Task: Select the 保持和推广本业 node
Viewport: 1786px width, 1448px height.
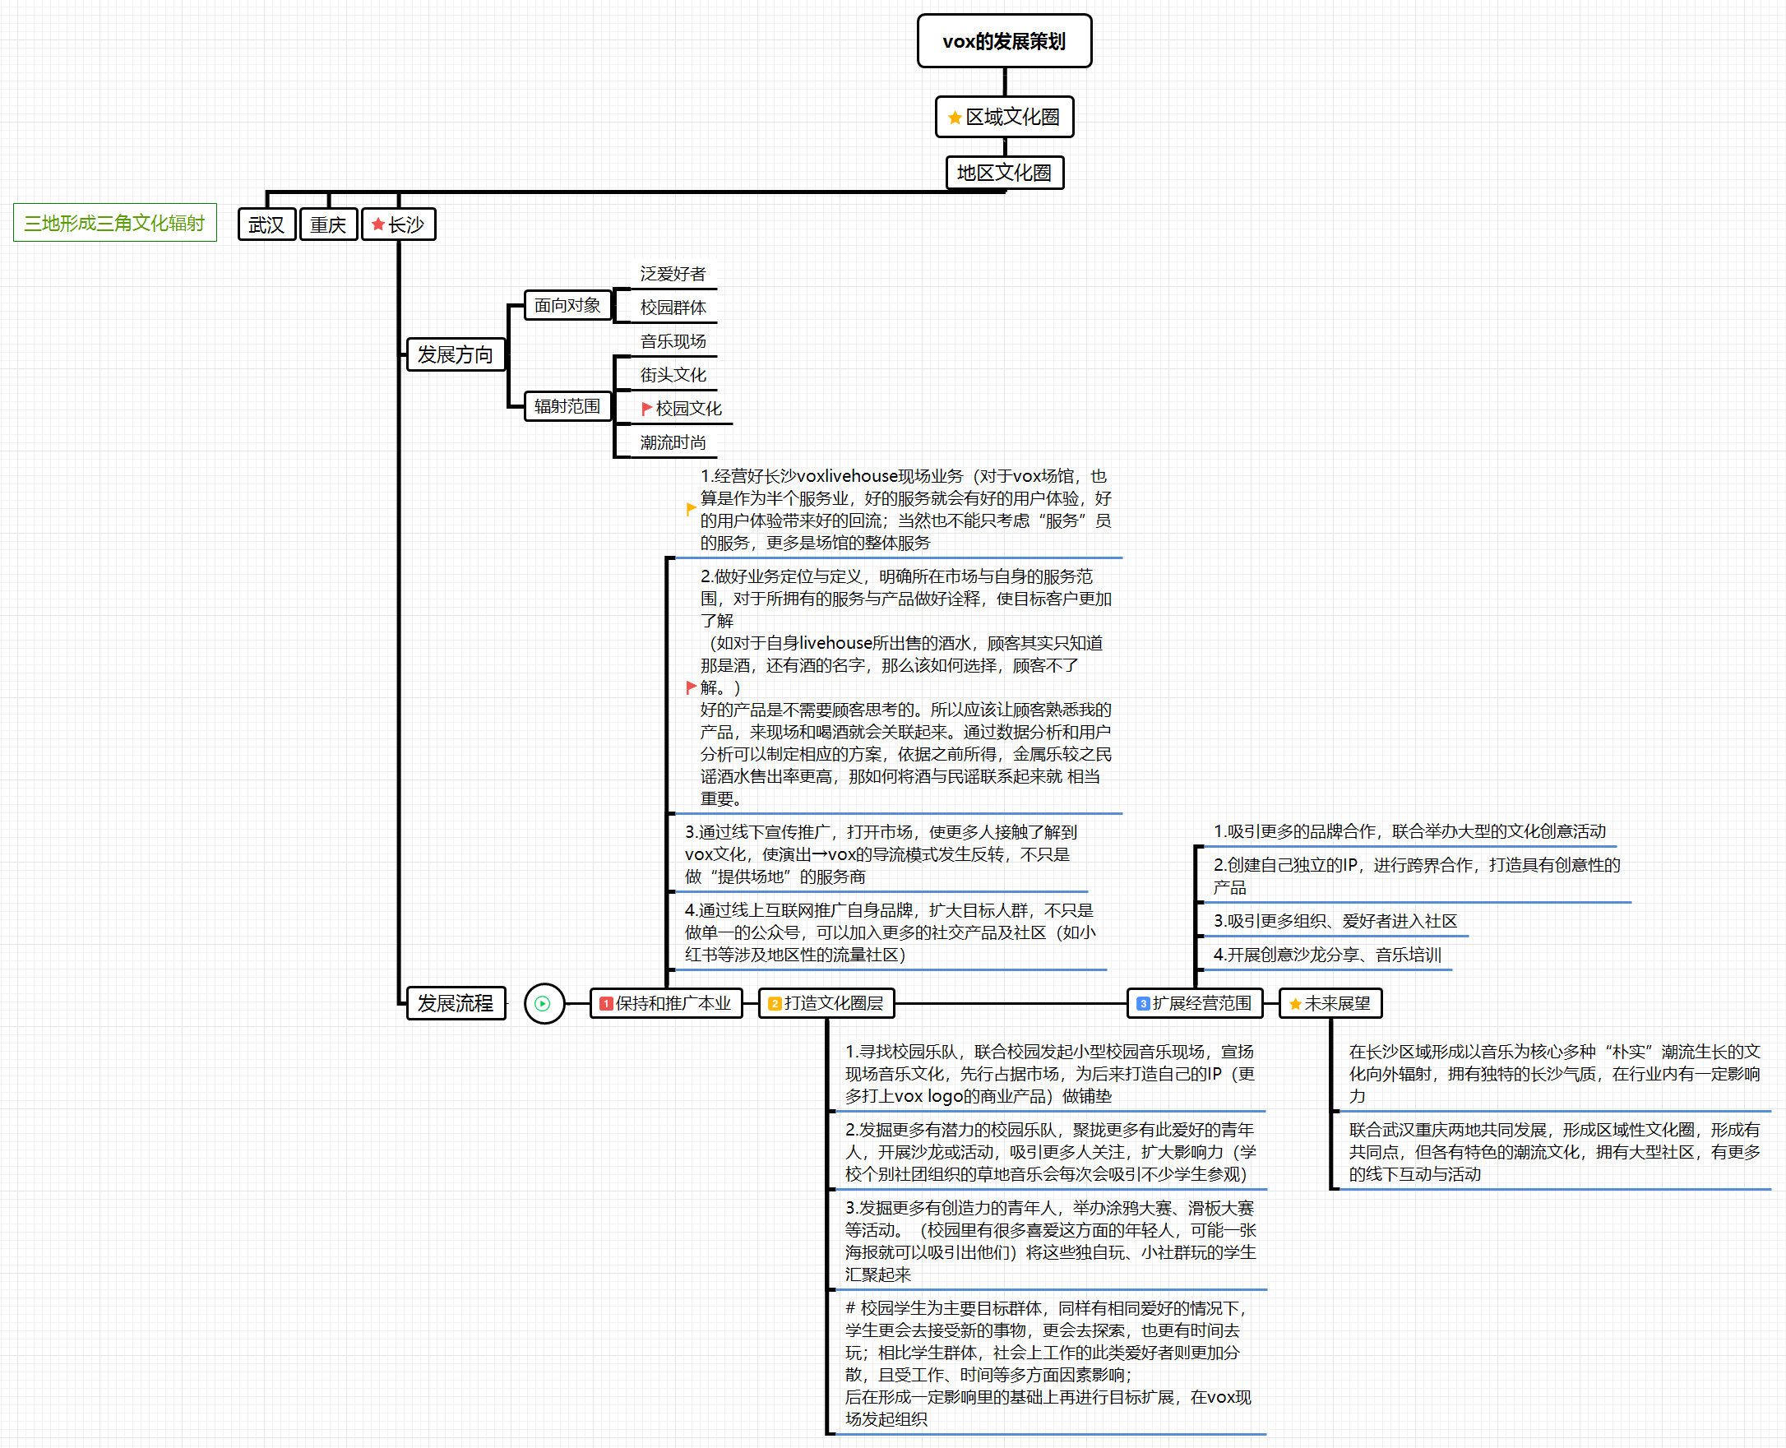Action: (x=667, y=1003)
